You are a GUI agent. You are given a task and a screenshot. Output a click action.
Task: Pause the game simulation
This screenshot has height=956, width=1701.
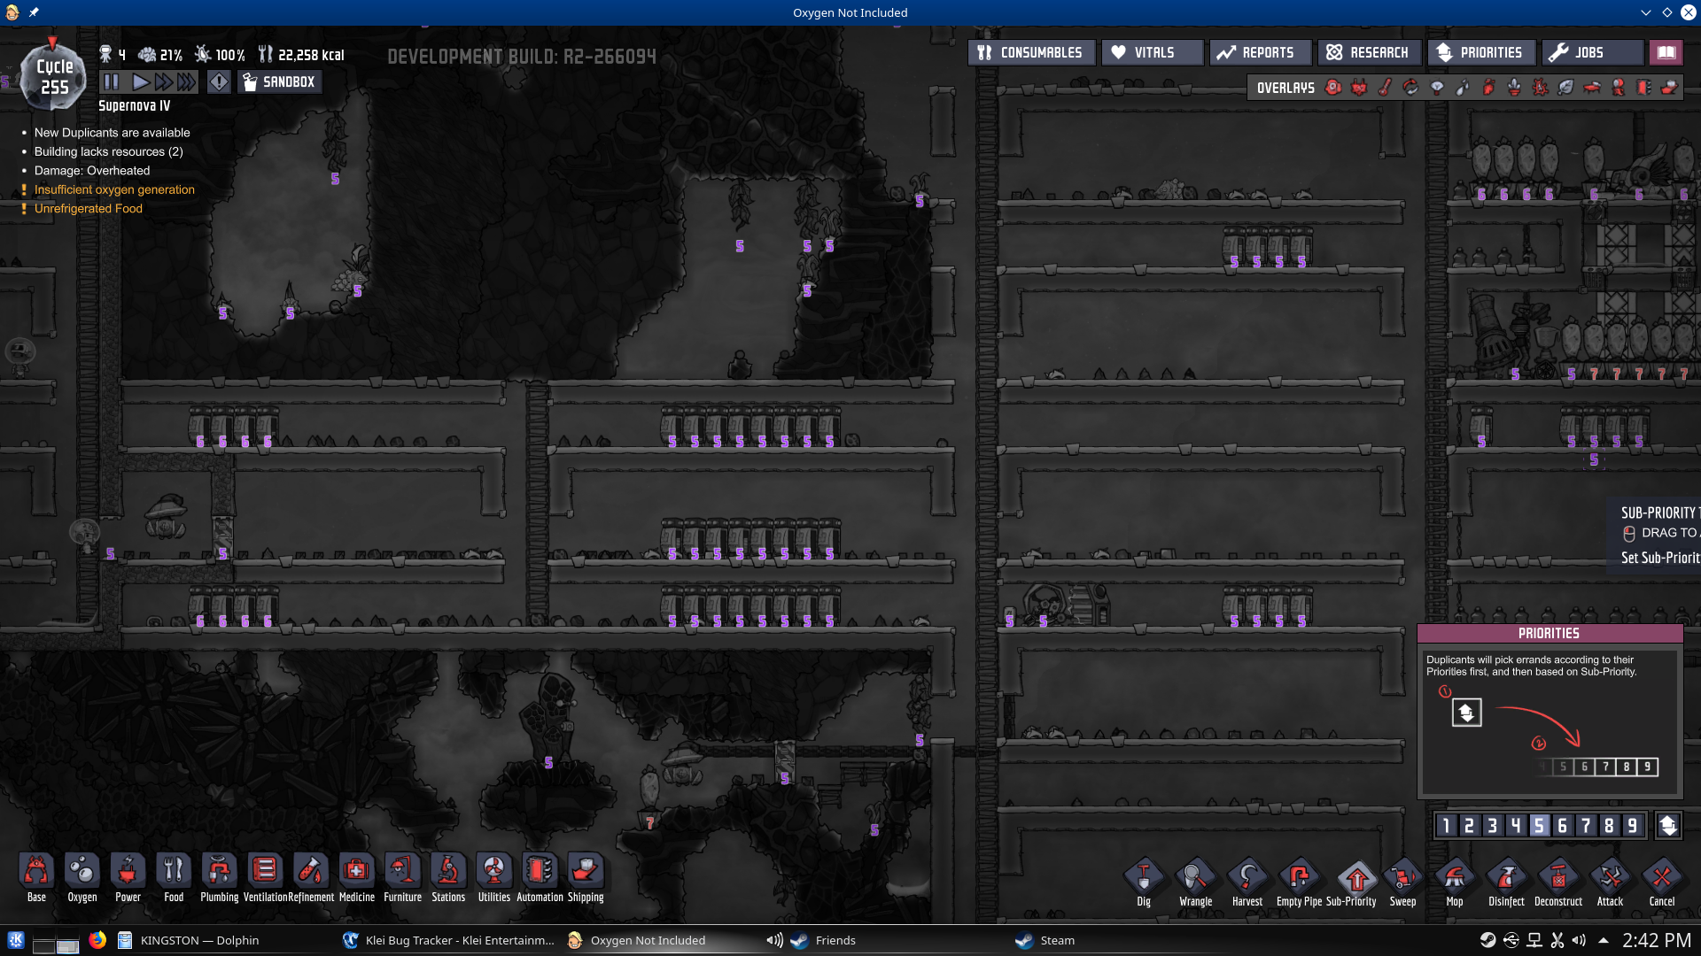coord(112,82)
